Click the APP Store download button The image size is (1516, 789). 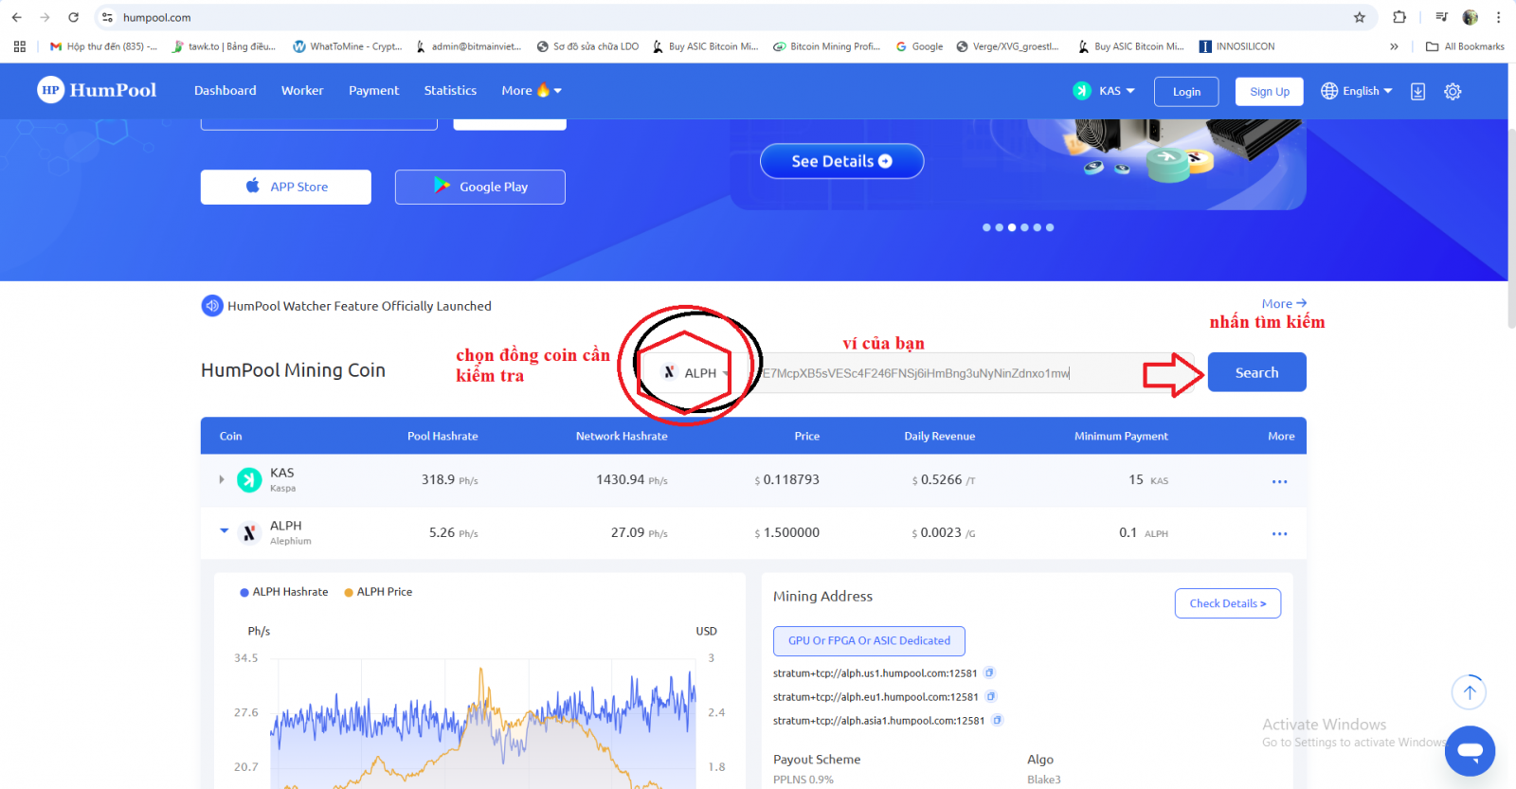286,187
